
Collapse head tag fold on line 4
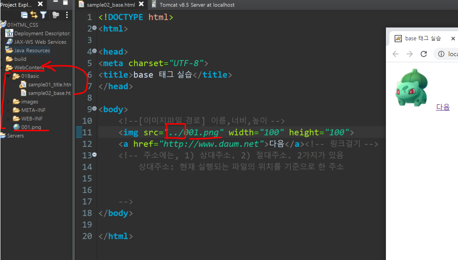(x=95, y=51)
